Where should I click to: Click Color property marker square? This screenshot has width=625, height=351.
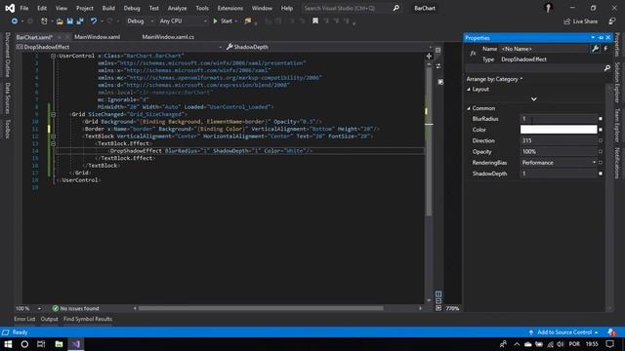[x=601, y=130]
